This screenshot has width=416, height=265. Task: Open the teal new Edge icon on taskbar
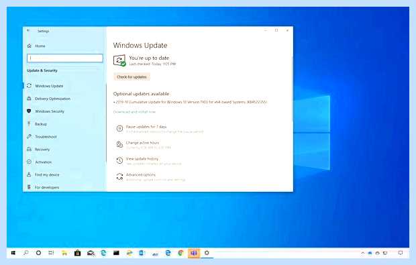click(103, 253)
